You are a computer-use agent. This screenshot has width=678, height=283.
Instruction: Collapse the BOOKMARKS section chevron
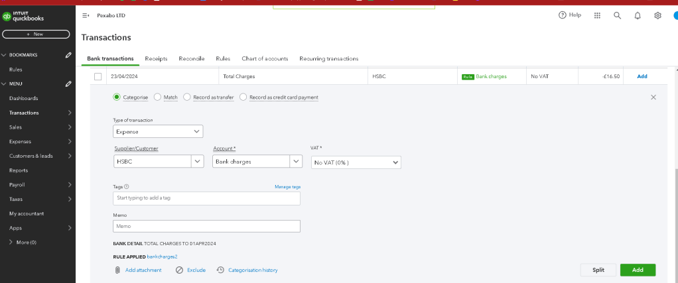pyautogui.click(x=5, y=55)
